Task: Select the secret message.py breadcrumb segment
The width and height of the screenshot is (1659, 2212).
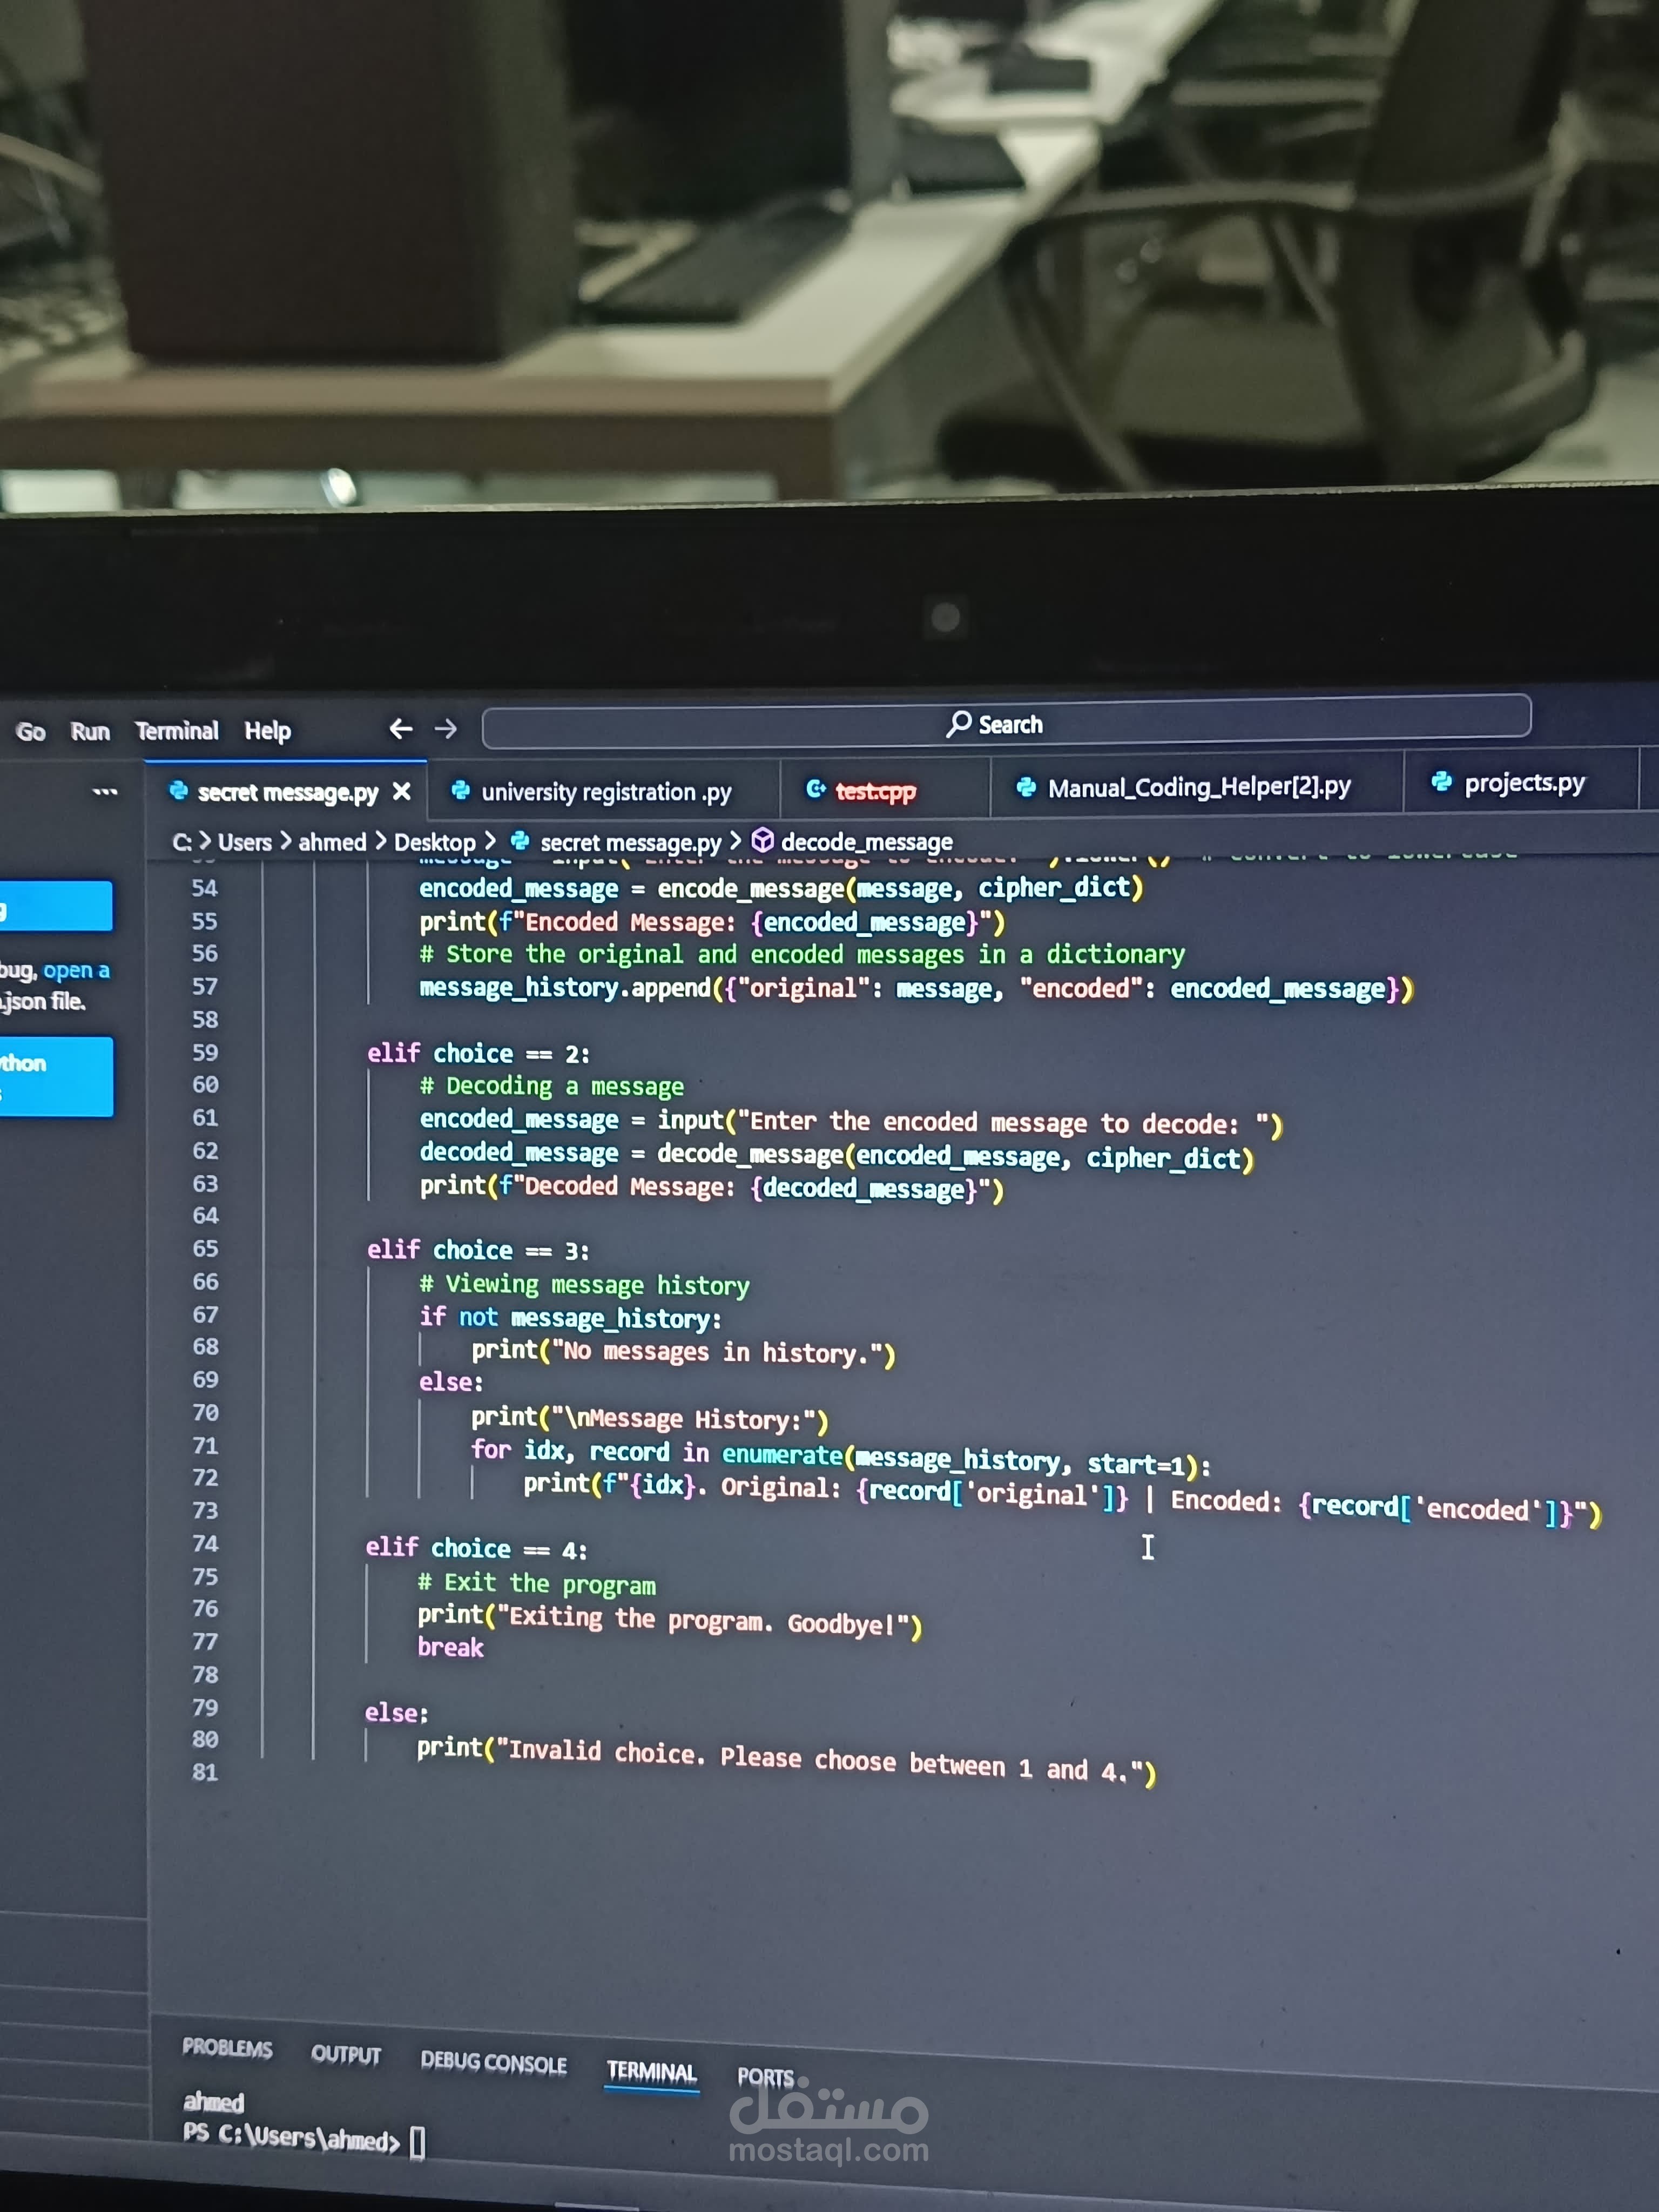Action: click(x=630, y=842)
